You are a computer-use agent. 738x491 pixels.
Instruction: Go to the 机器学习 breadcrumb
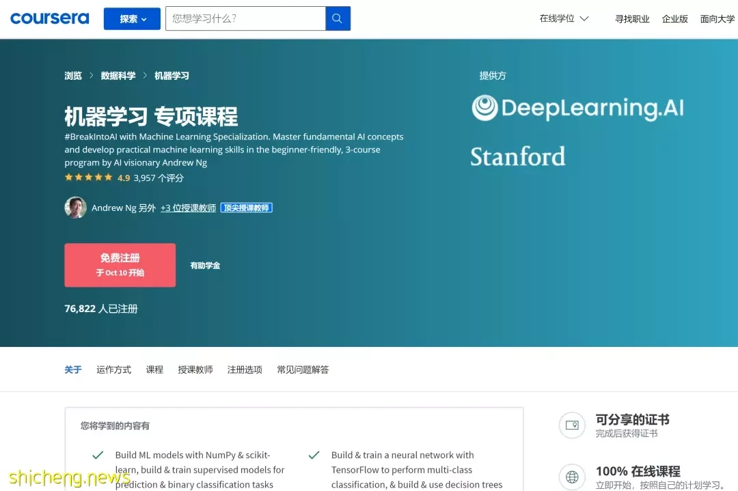(172, 76)
